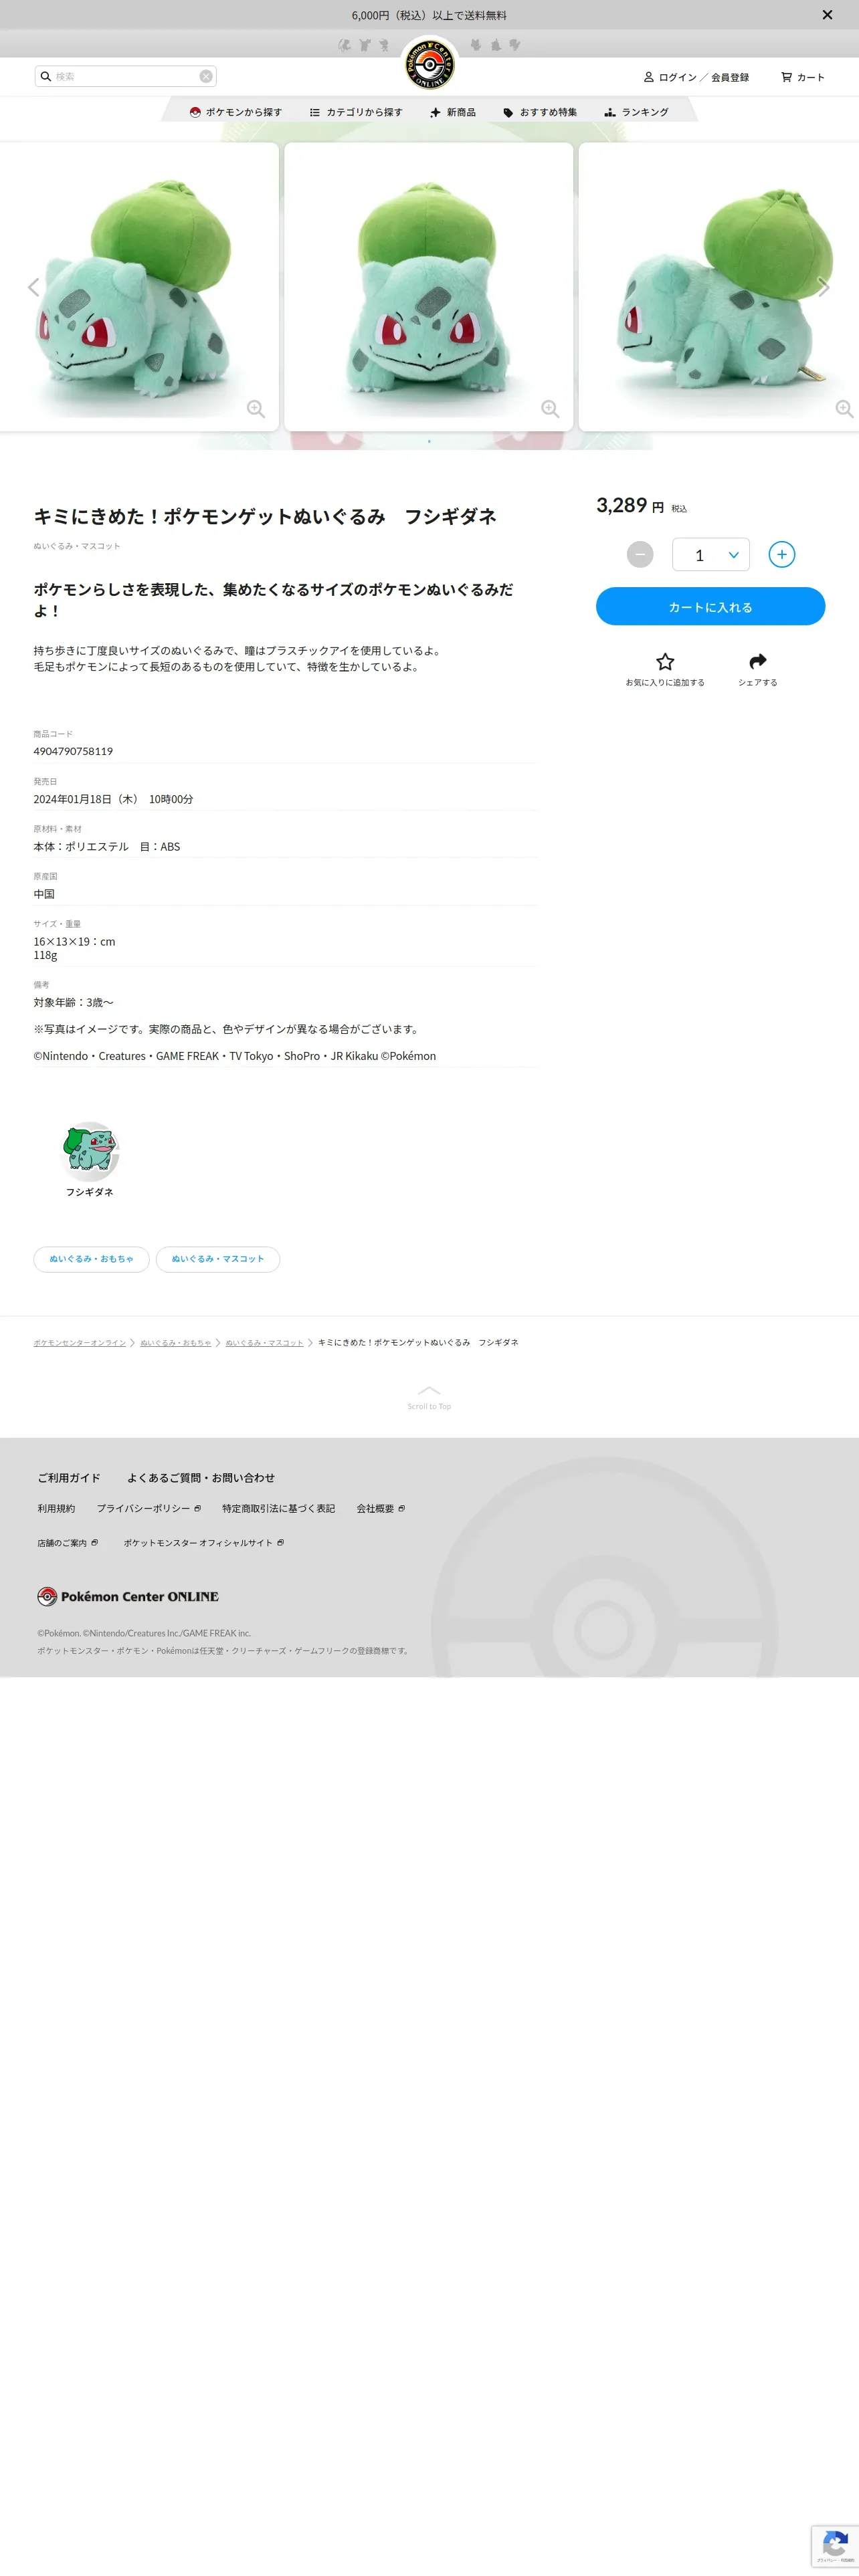The height and width of the screenshot is (2576, 859).
Task: Zoom the center front-view plush image
Action: (x=550, y=409)
